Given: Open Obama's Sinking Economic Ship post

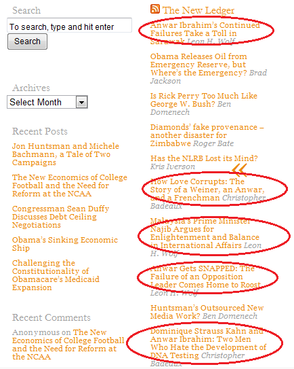Looking at the screenshot, I should pos(65,244).
